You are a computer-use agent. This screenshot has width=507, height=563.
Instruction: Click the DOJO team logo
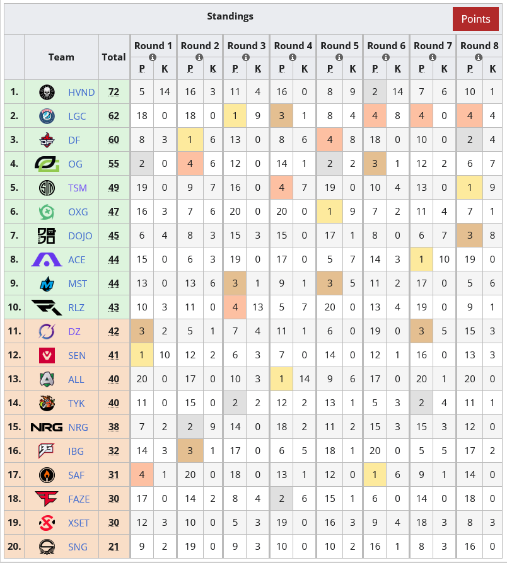pos(47,236)
